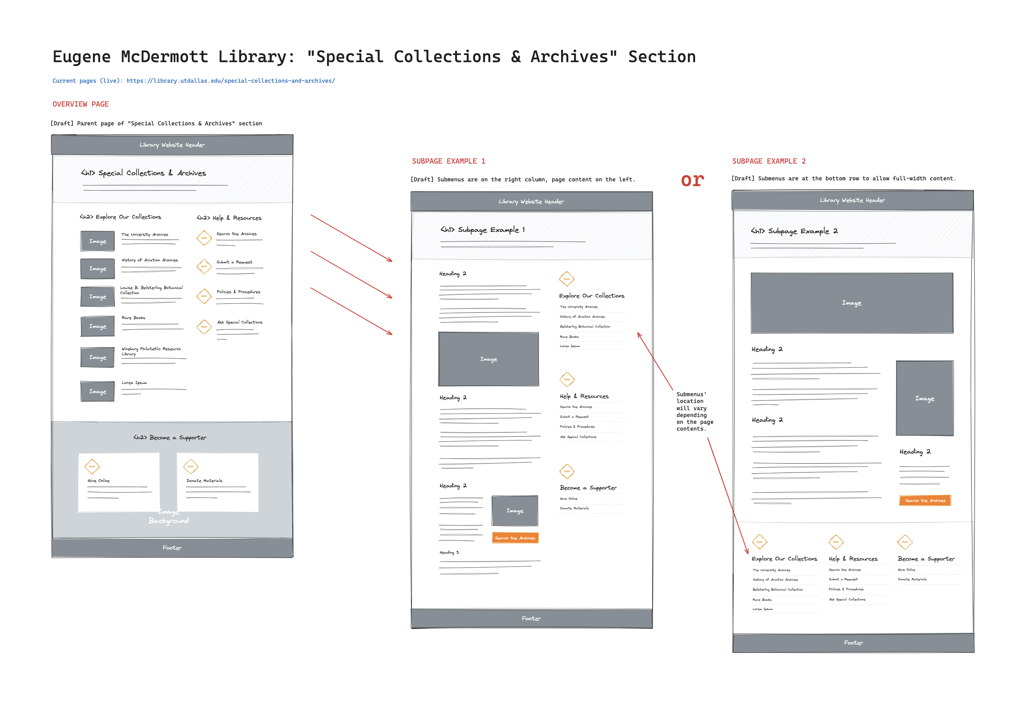Click Image thumbnail beside The University Archives
This screenshot has height=709, width=1032.
98,241
